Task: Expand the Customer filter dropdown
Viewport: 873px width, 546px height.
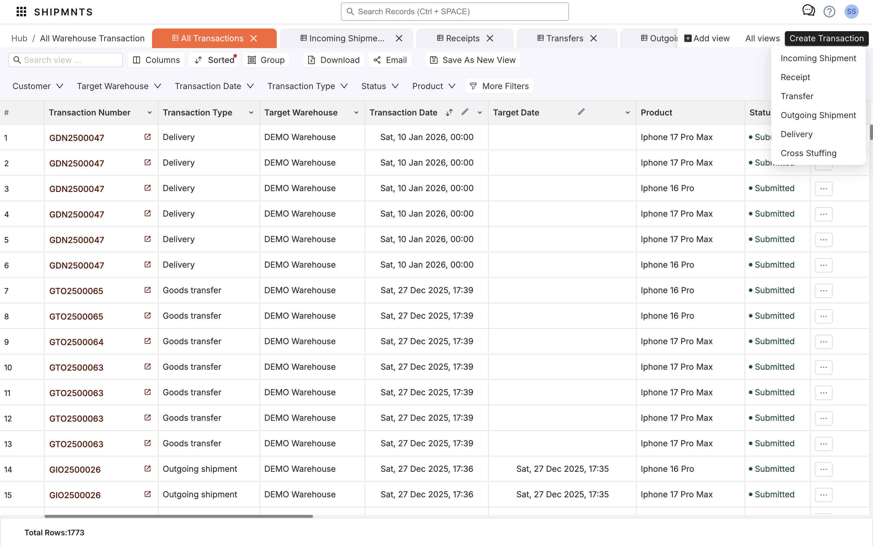Action: pyautogui.click(x=38, y=86)
